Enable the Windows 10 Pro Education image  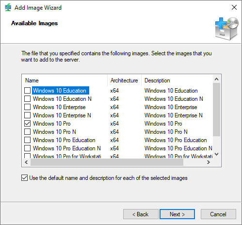[27, 140]
